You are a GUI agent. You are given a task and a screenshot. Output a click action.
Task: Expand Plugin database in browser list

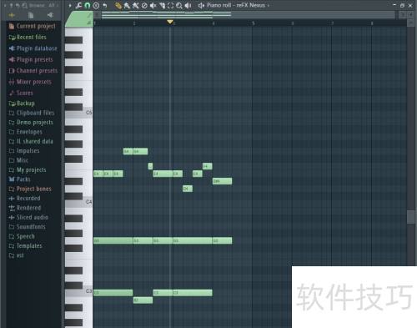(33, 48)
